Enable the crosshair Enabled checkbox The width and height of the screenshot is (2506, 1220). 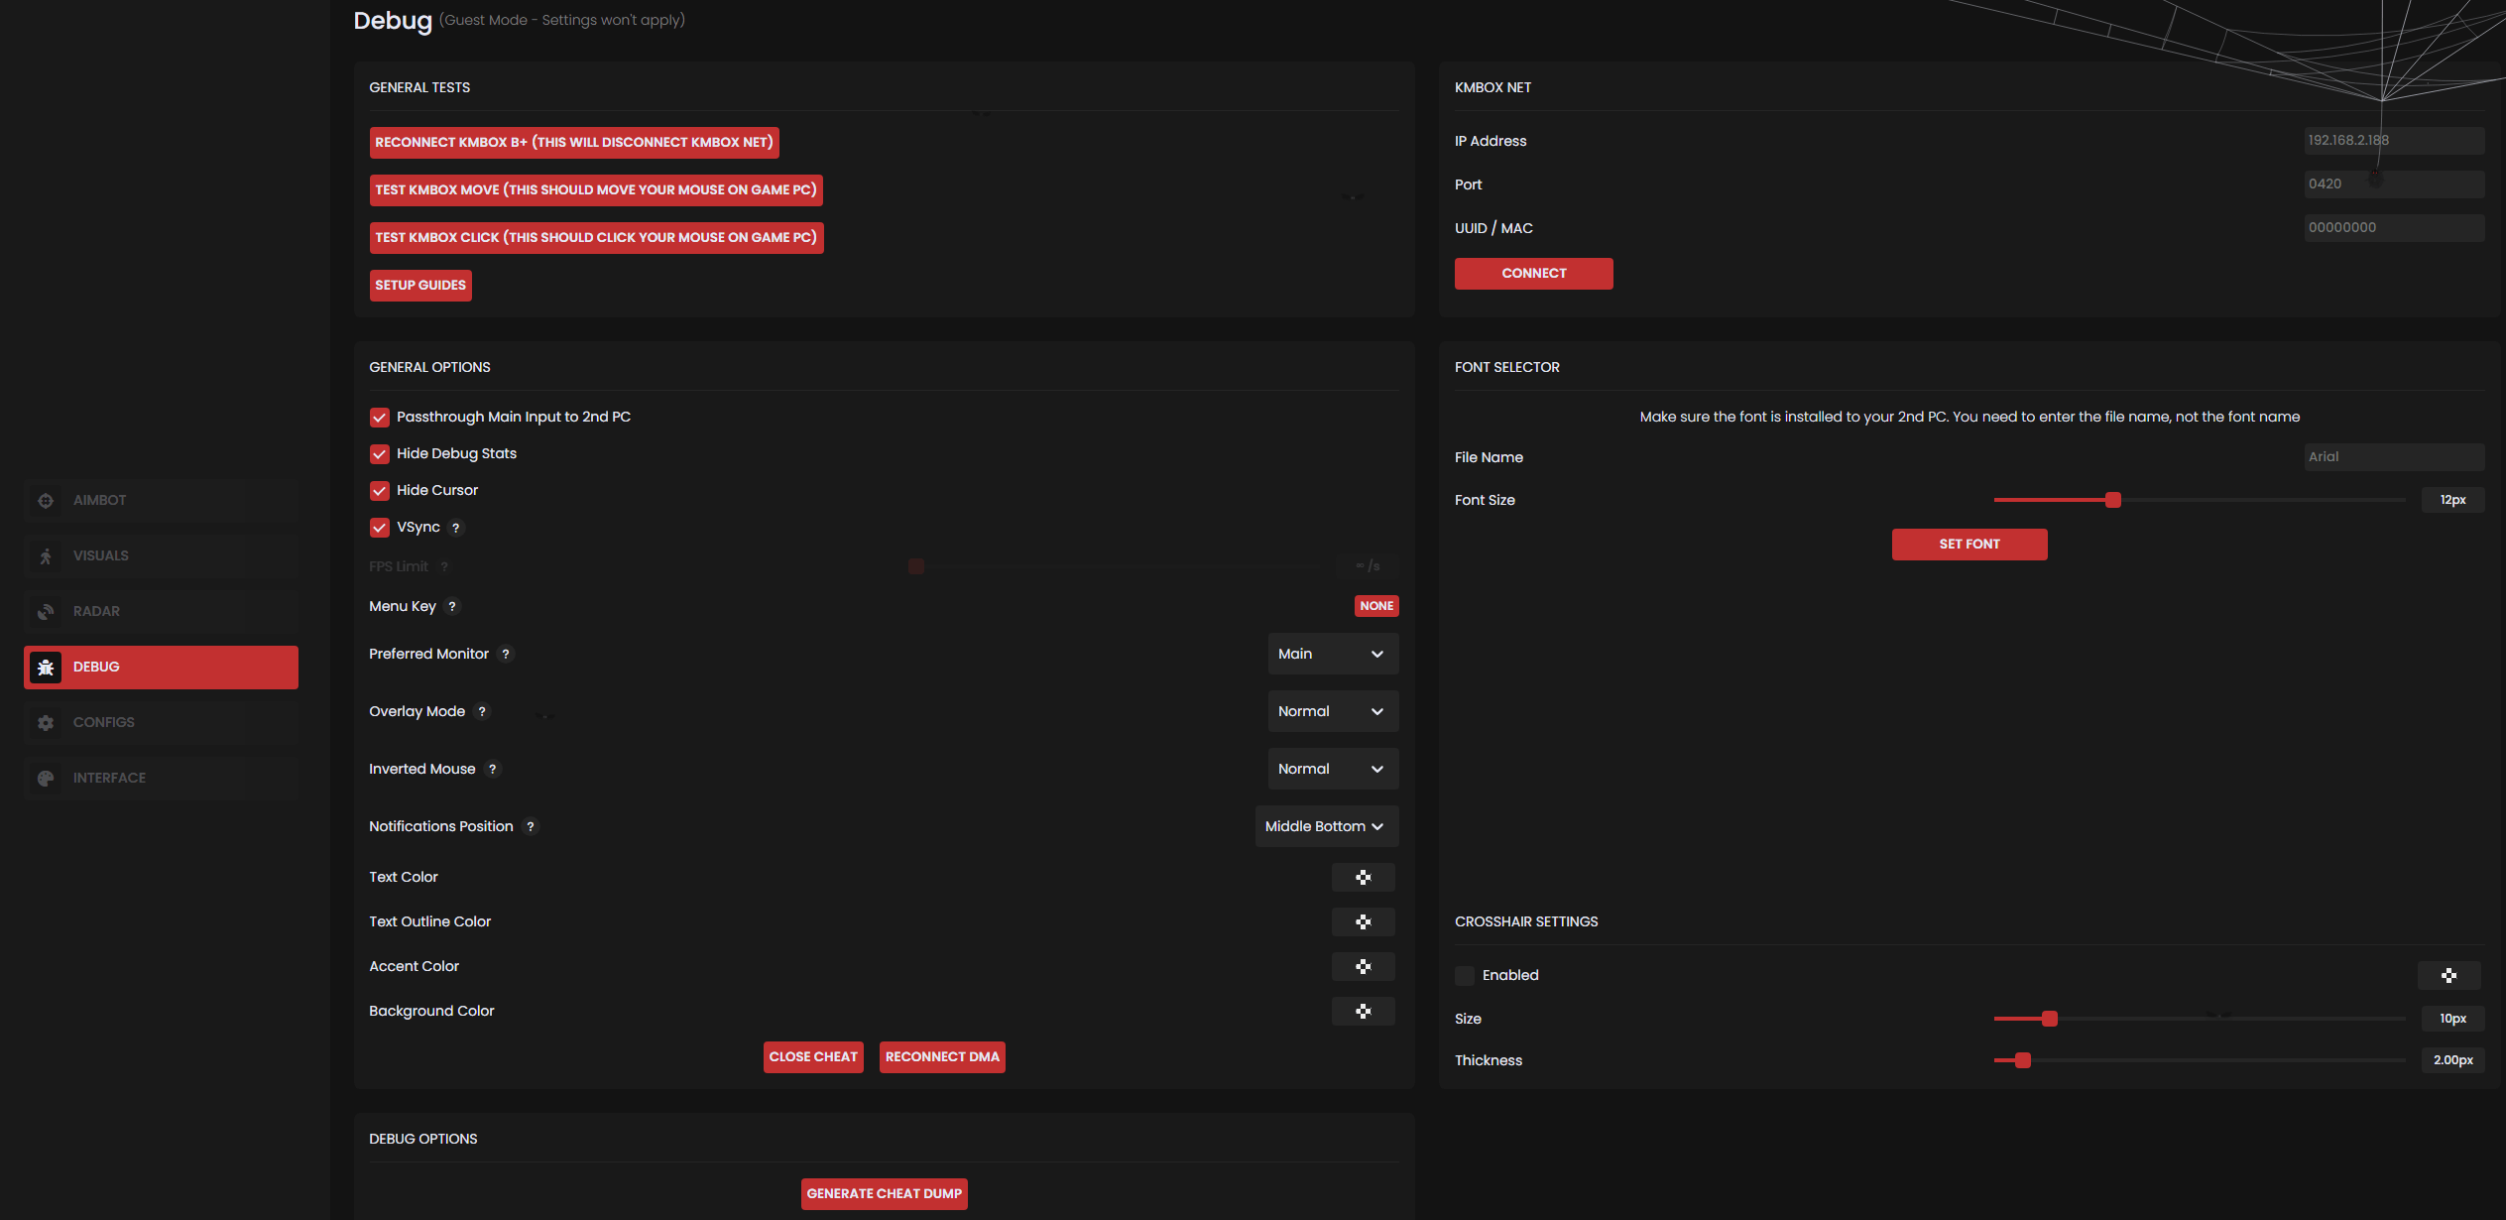[x=1464, y=976]
